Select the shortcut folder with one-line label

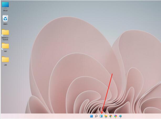click(x=5, y=47)
